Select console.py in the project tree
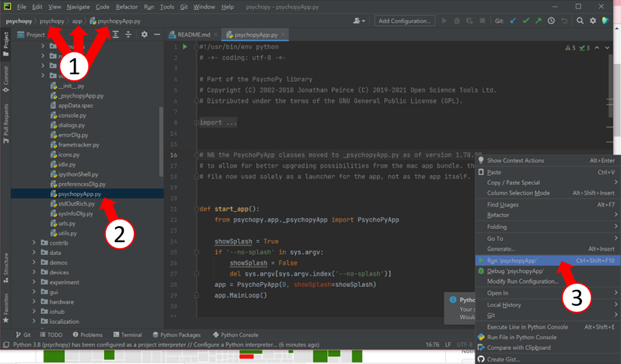Screen dimensions: 621x364 coord(72,115)
